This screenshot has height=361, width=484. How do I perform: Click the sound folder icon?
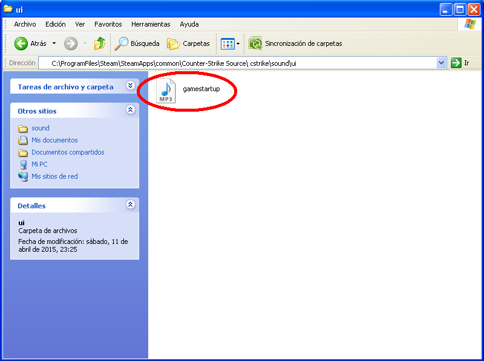(23, 128)
